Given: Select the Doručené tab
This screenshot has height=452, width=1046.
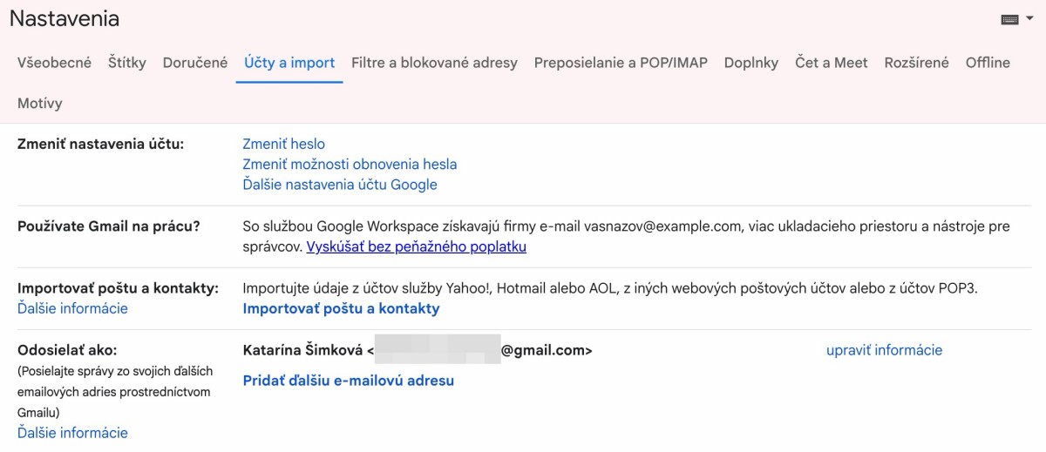Looking at the screenshot, I should click(195, 63).
